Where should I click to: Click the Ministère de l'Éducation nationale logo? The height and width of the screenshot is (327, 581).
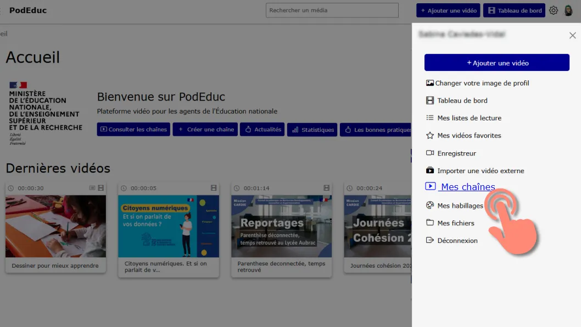point(46,113)
